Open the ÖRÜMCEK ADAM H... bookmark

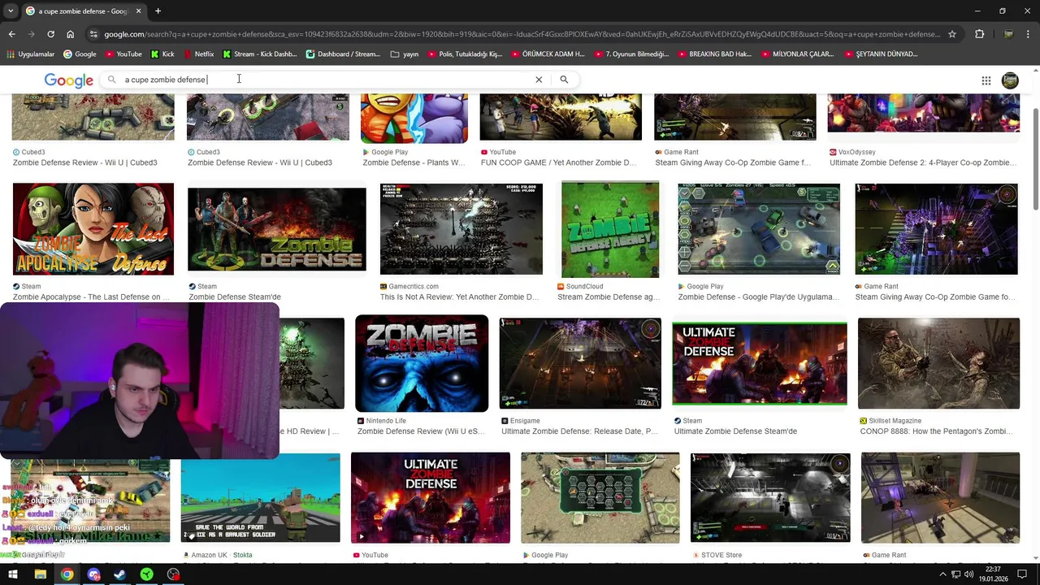coord(548,54)
